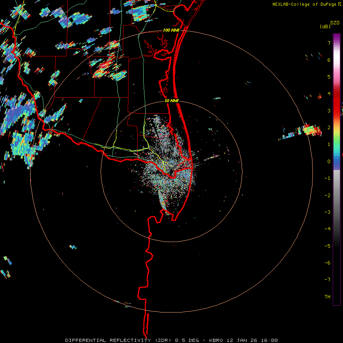The image size is (343, 343).
Task: Click the -4 dB value on color scale
Action: tap(327, 229)
